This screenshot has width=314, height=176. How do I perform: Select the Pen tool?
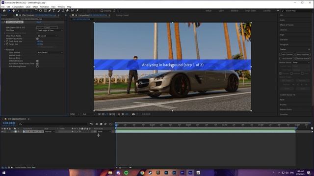pos(50,11)
